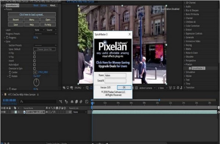
Task: Open the Composition Mini-Flowchart icon in timeline
Action: point(61,101)
